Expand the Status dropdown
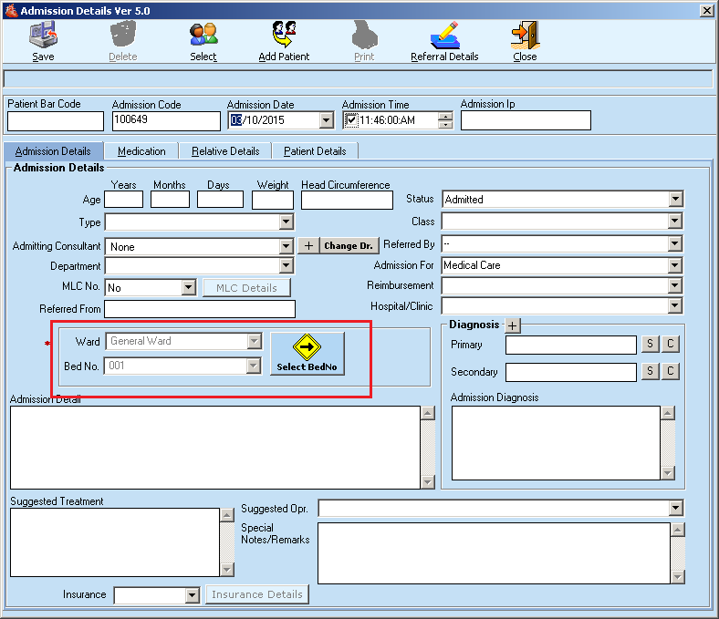The width and height of the screenshot is (719, 619). pyautogui.click(x=675, y=200)
